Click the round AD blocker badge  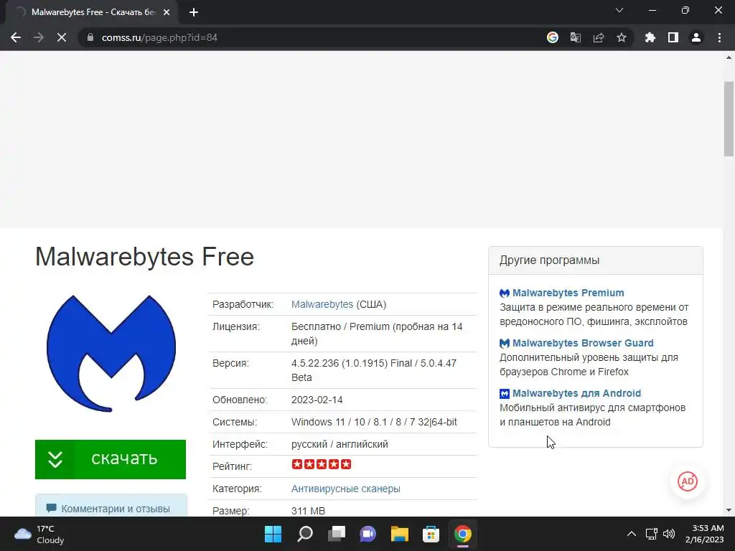[x=687, y=481]
